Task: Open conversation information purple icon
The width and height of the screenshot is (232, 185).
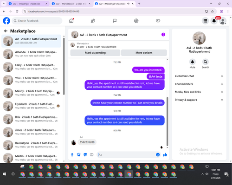Action: coord(163,35)
